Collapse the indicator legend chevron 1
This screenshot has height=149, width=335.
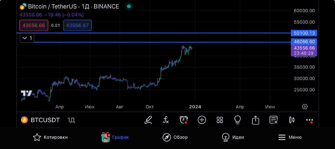[x=27, y=38]
